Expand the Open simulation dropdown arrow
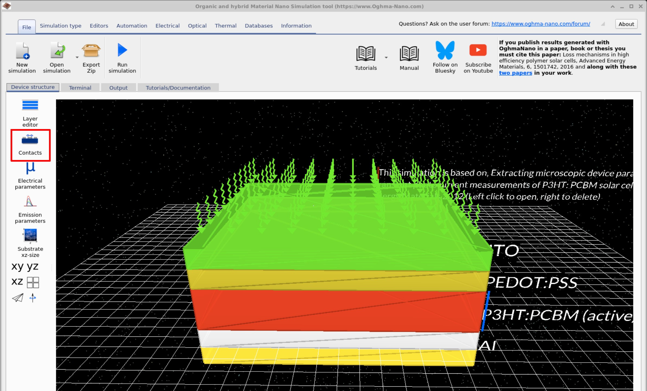Screen dimensions: 647x391 pos(77,57)
